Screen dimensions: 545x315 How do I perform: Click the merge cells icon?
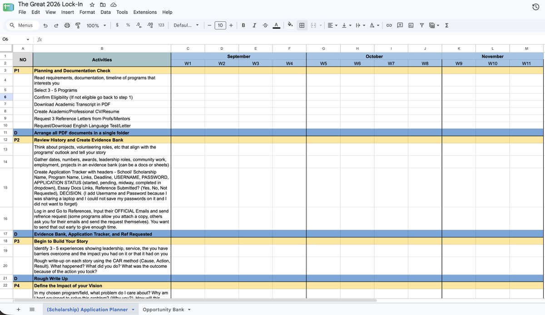(x=313, y=25)
